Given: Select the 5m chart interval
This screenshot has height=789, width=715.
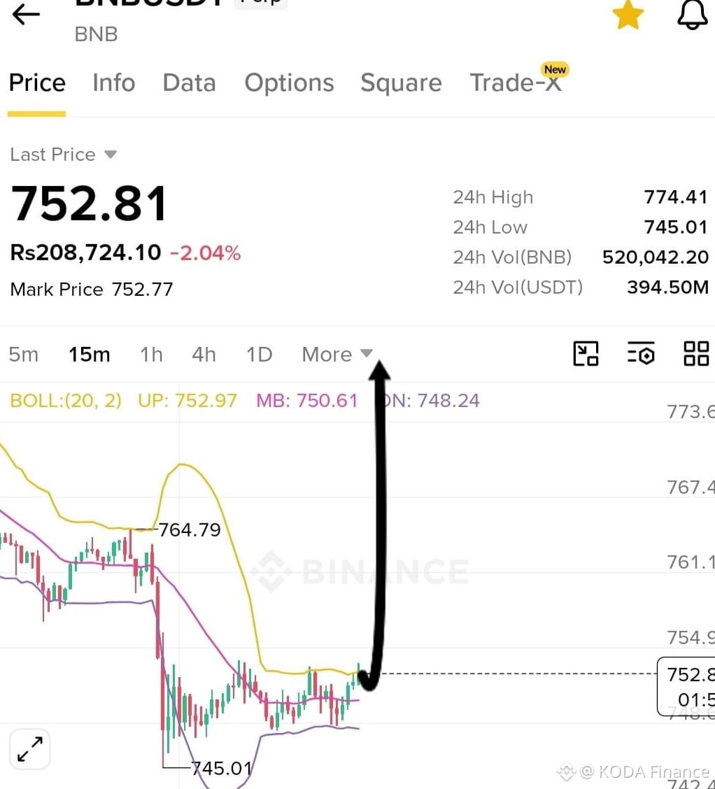Looking at the screenshot, I should pyautogui.click(x=24, y=355).
